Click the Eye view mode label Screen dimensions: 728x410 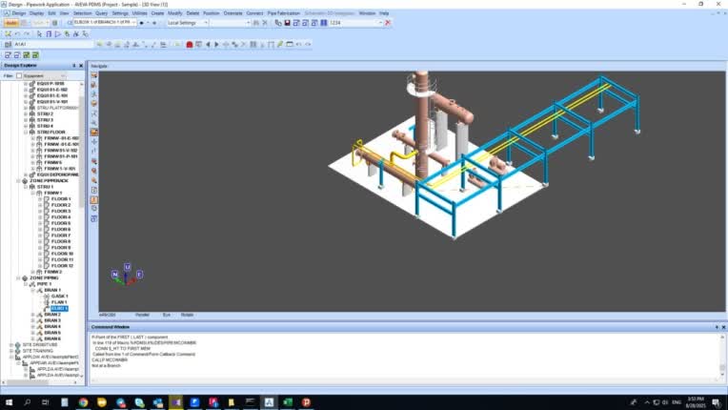coord(166,315)
